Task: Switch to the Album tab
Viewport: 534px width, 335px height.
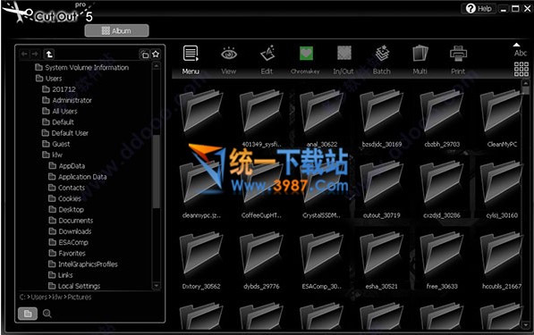Action: pos(116,30)
